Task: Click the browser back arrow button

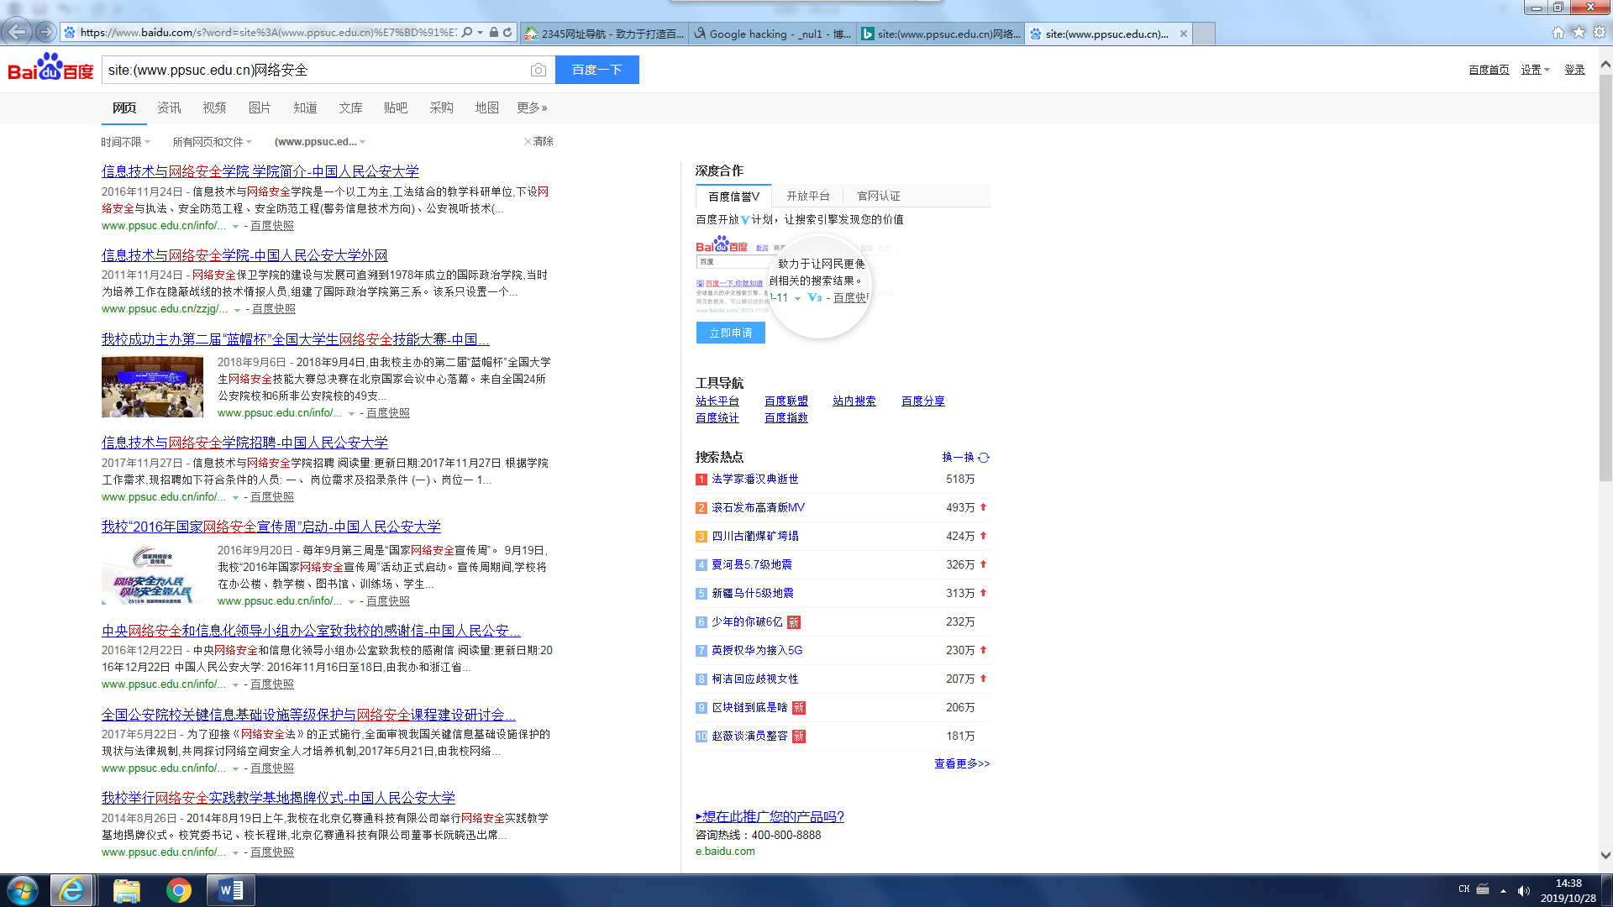Action: (x=16, y=32)
